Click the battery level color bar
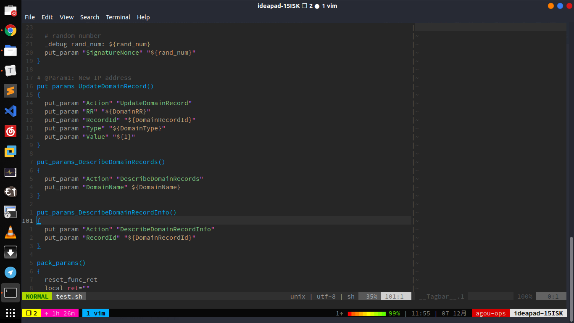This screenshot has width=574, height=323. tap(366, 313)
